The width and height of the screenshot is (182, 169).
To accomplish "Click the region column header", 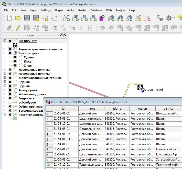I will point(143,108).
